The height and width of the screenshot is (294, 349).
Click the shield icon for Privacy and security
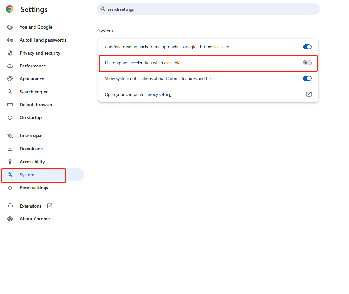click(x=10, y=53)
